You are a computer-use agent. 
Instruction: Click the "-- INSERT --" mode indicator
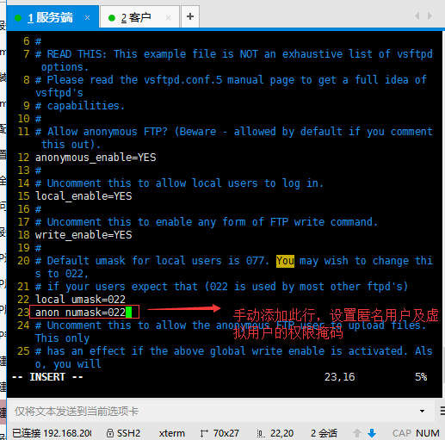click(x=47, y=377)
